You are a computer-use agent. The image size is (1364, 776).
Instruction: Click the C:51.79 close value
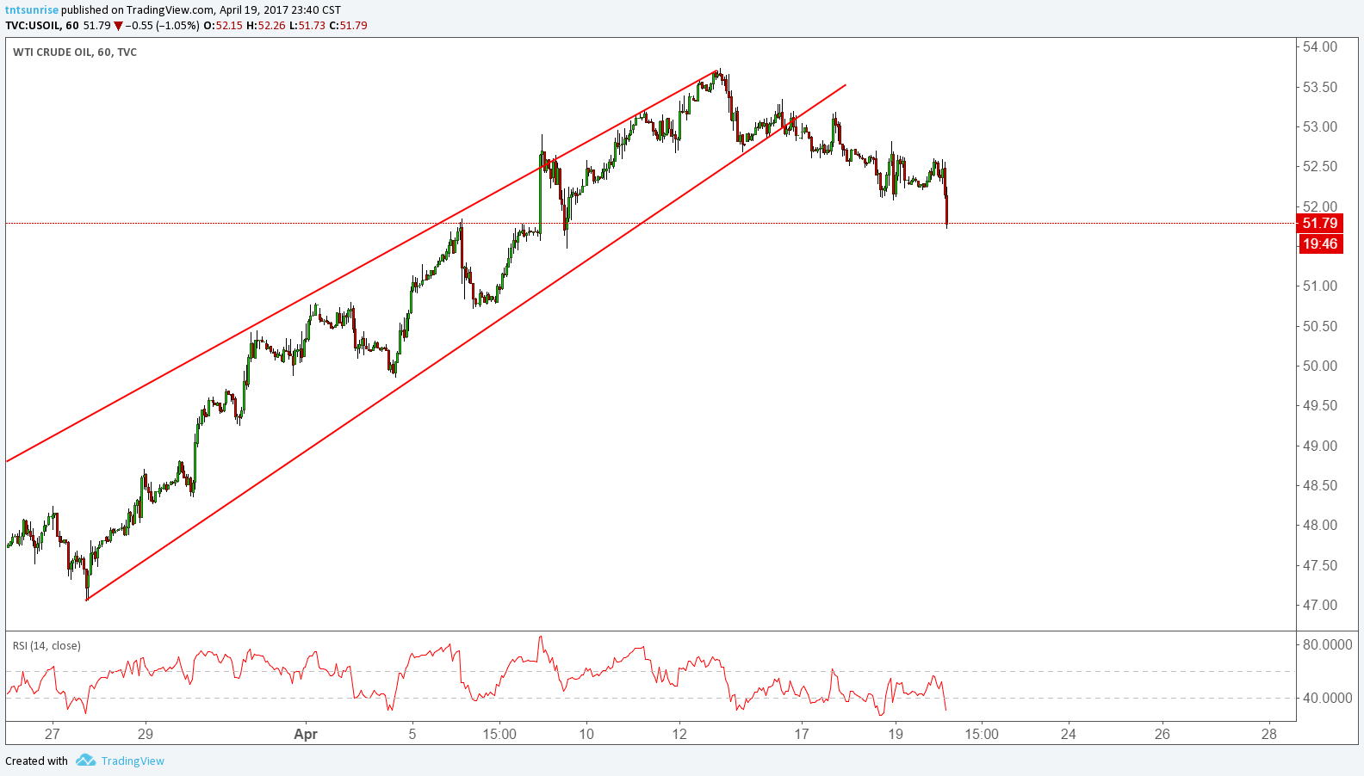(348, 26)
